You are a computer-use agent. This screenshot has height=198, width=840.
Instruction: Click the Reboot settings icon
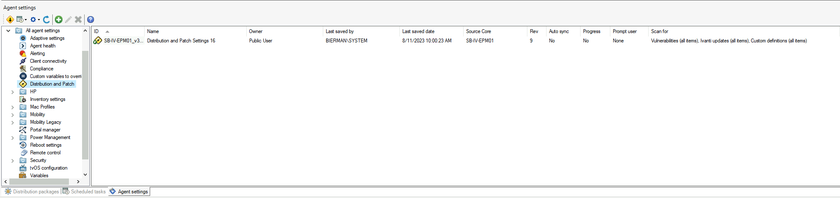click(x=23, y=145)
